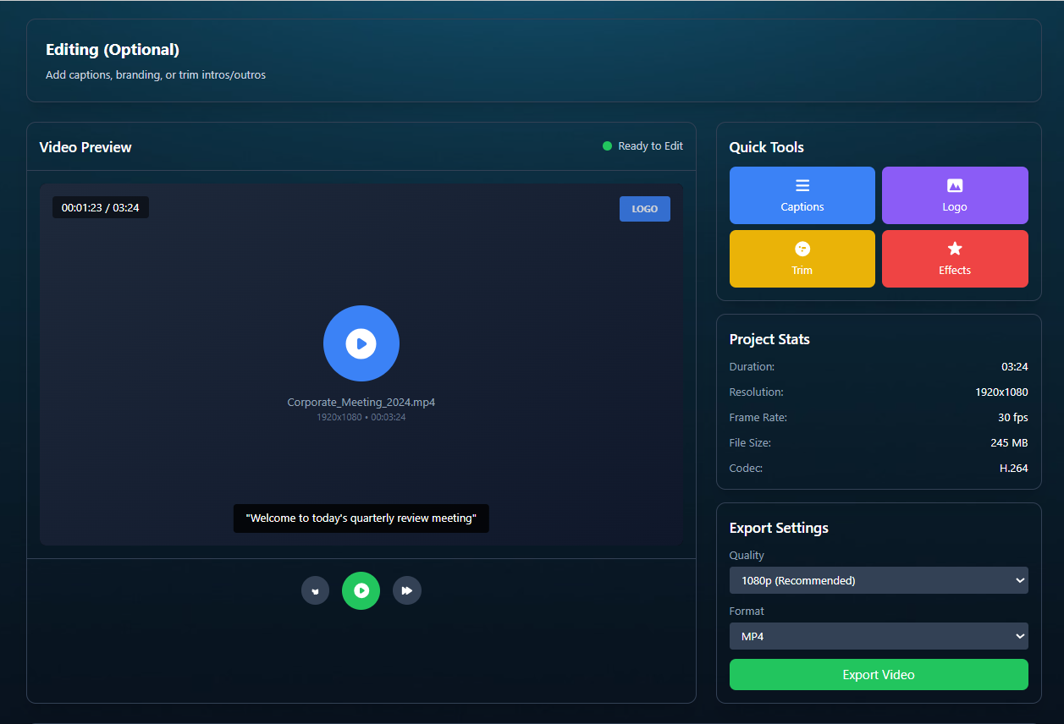1064x724 pixels.
Task: Click the Export Video button
Action: pos(878,675)
